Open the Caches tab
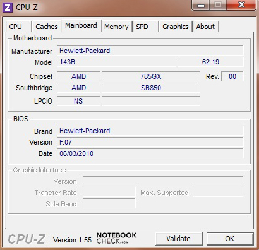The height and width of the screenshot is (250, 259). [47, 27]
